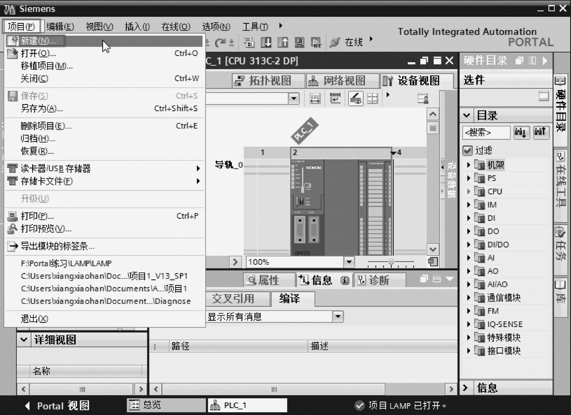The image size is (571, 415).
Task: Open recent project ending in Diagnose
Action: click(104, 301)
